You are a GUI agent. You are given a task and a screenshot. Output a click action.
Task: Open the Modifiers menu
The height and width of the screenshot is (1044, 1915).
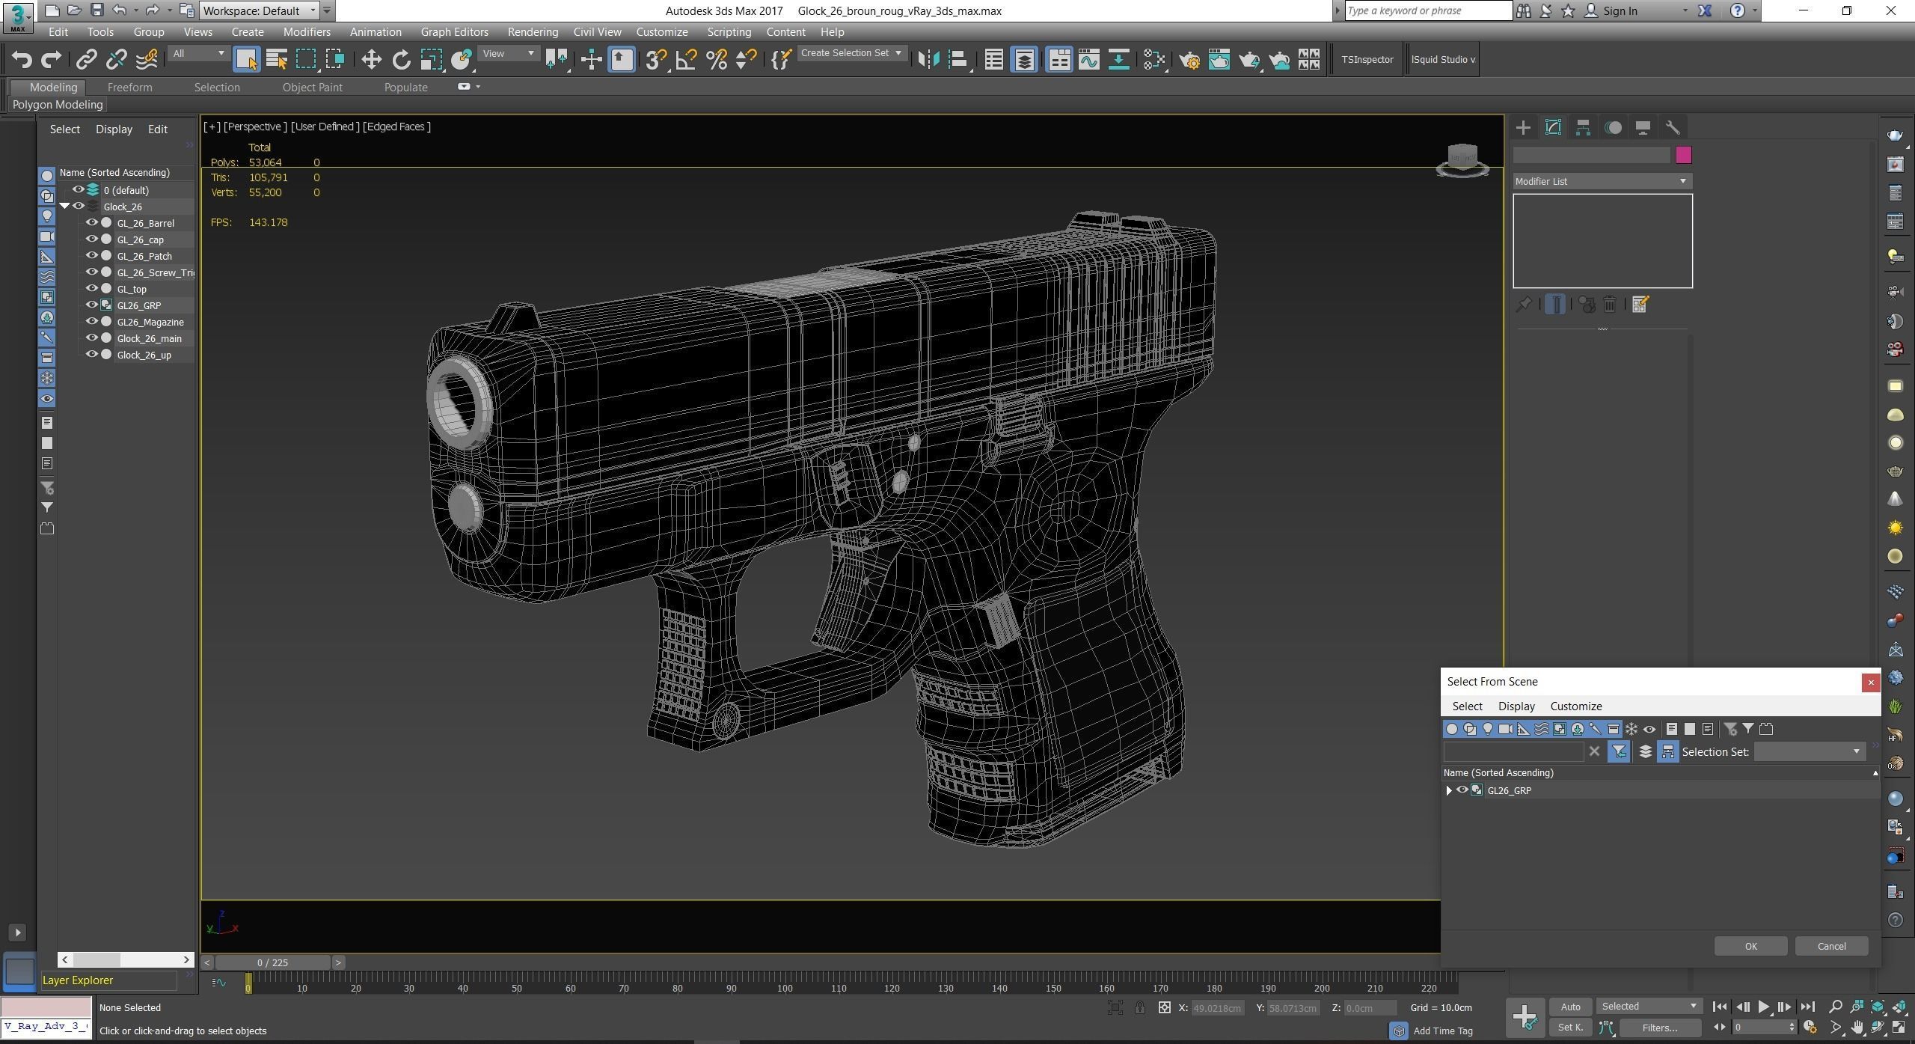307,31
